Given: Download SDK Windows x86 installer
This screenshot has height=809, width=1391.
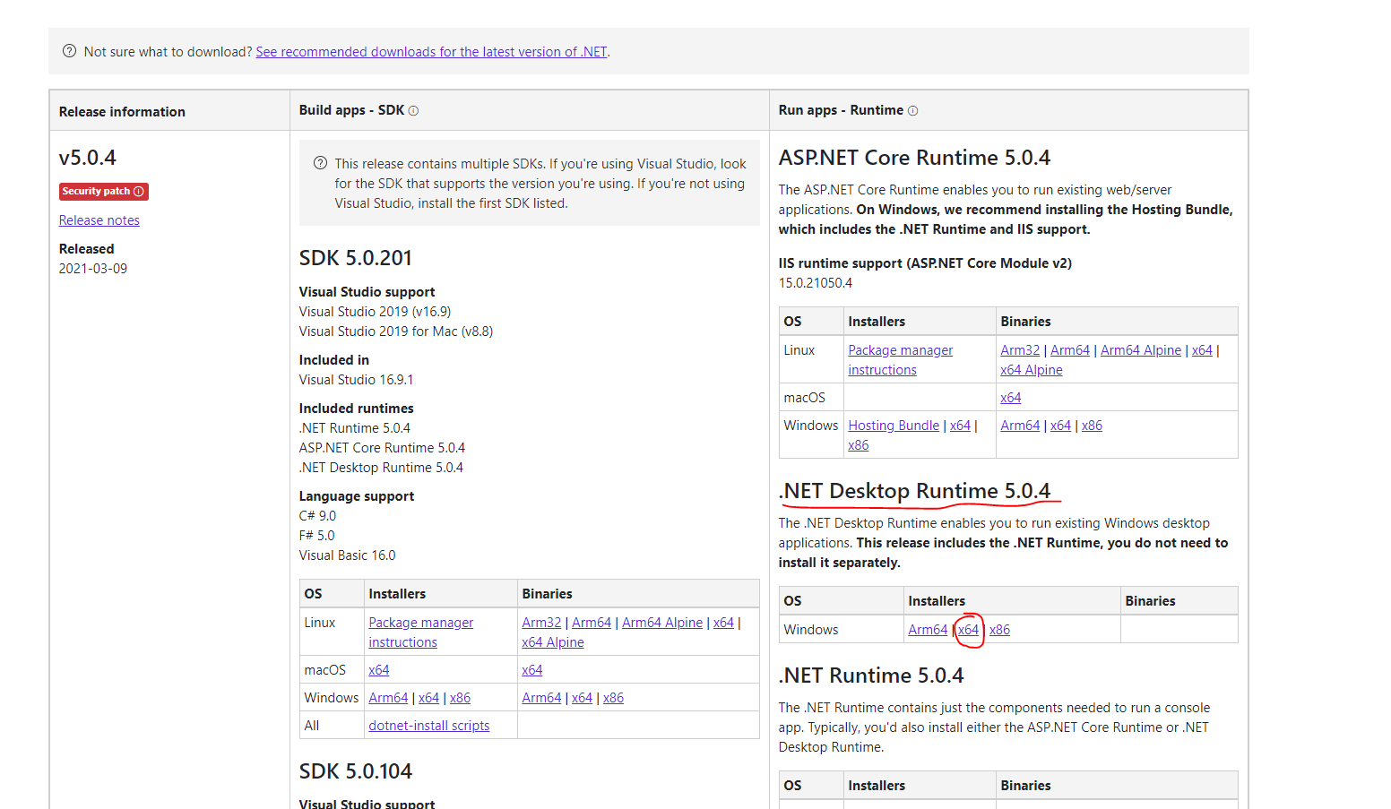Looking at the screenshot, I should pos(460,698).
